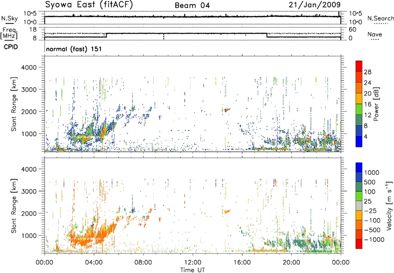Image resolution: width=394 pixels, height=273 pixels.
Task: Click the '60' tick label on the Nave axis
Action: pyautogui.click(x=352, y=30)
